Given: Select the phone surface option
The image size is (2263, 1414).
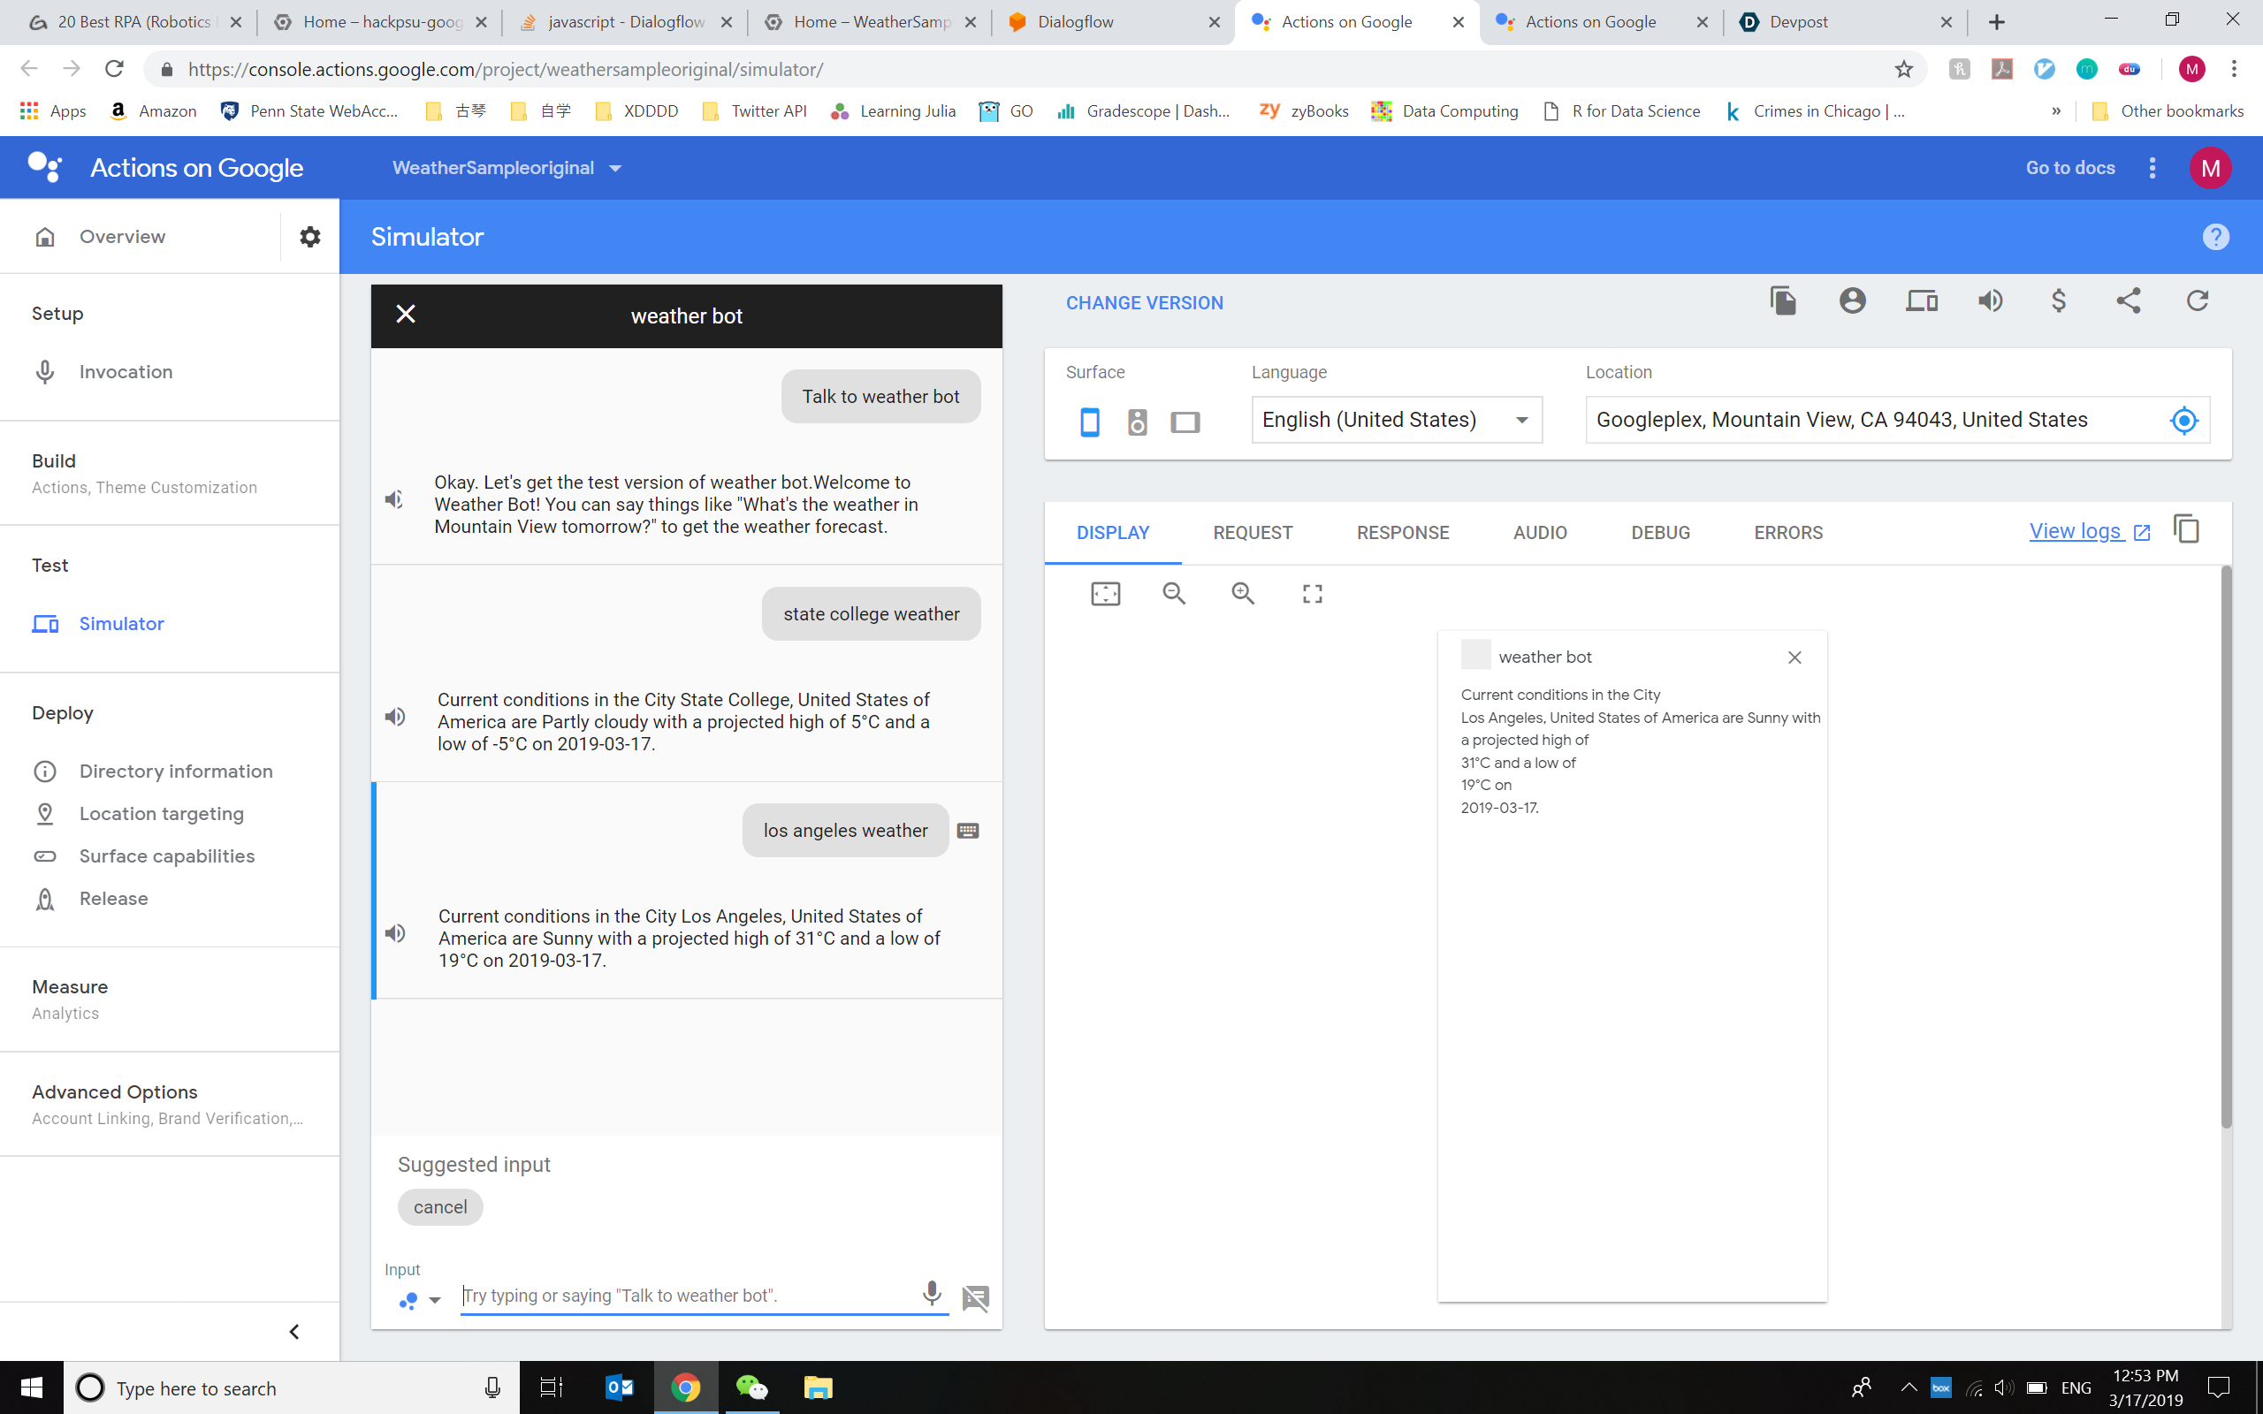Looking at the screenshot, I should [1089, 422].
